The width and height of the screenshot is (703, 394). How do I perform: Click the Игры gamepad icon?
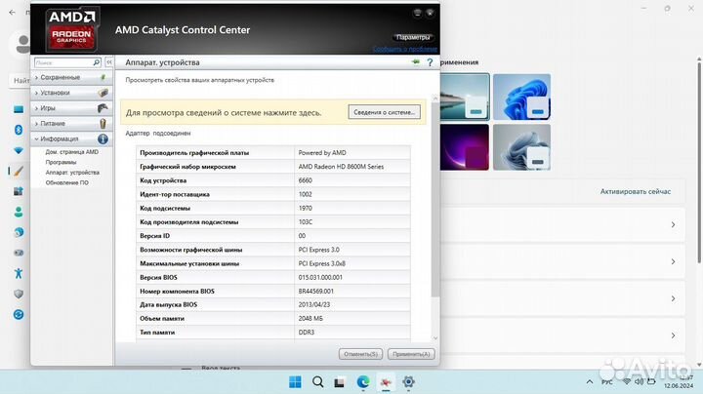(103, 108)
